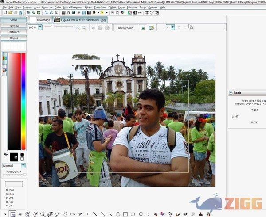The width and height of the screenshot is (266, 217).
Task: Select the Text tool in bottom toolbar
Action: [x=88, y=214]
